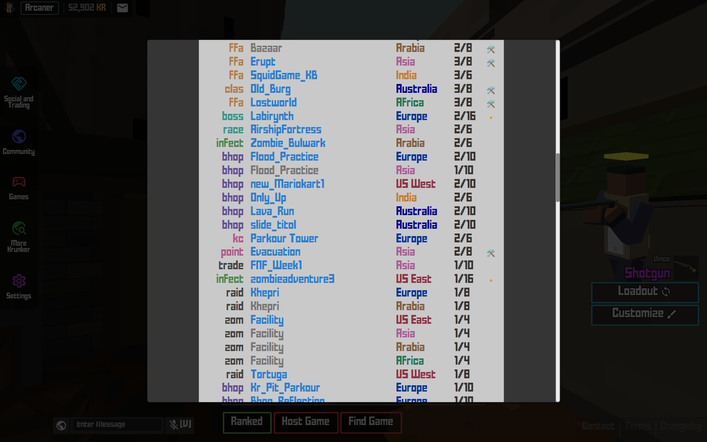The height and width of the screenshot is (442, 707).
Task: Select the Parkour Tower kc server
Action: pyautogui.click(x=284, y=239)
